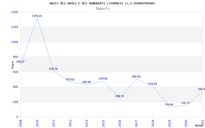Image resolution: width=205 pixels, height=128 pixels.
Task: Click the 610.76 data label
Action: [53, 69]
